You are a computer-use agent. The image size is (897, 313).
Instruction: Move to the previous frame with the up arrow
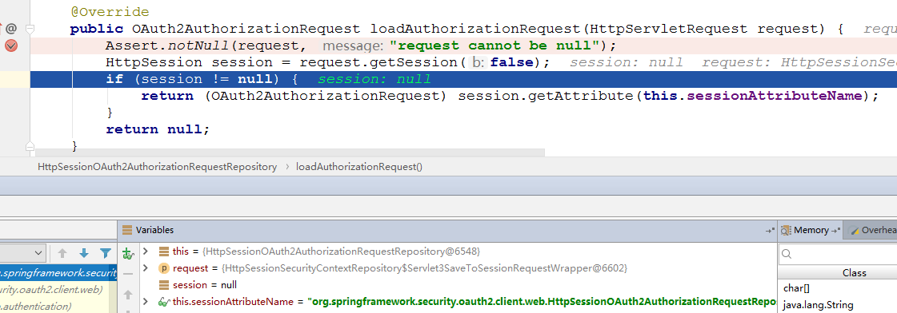pyautogui.click(x=62, y=252)
